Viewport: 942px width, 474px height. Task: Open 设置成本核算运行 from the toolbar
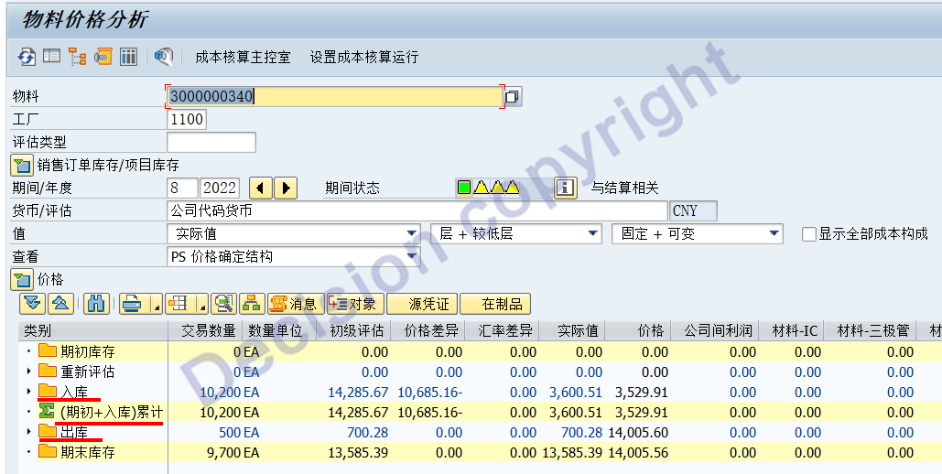pyautogui.click(x=363, y=57)
